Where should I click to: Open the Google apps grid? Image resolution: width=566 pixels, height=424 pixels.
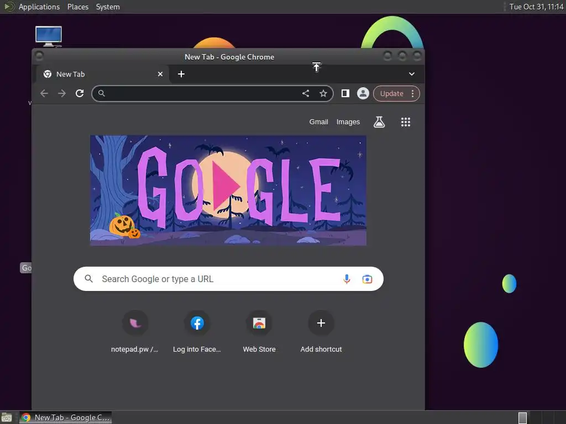pos(406,122)
